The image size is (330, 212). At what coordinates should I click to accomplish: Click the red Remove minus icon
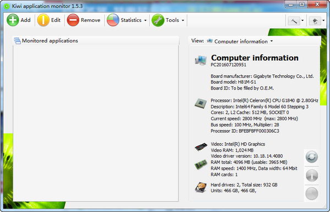coord(73,20)
